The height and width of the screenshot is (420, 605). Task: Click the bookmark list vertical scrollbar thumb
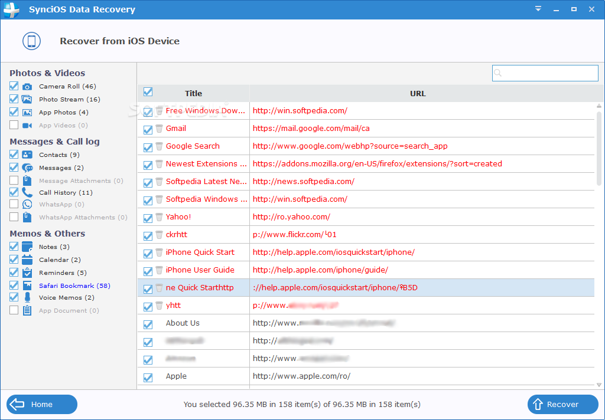tap(599, 148)
